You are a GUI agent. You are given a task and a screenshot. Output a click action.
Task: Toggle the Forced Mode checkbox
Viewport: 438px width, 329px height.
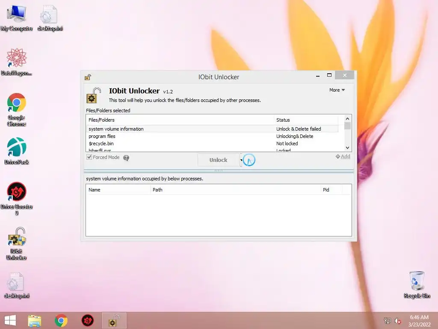point(89,157)
